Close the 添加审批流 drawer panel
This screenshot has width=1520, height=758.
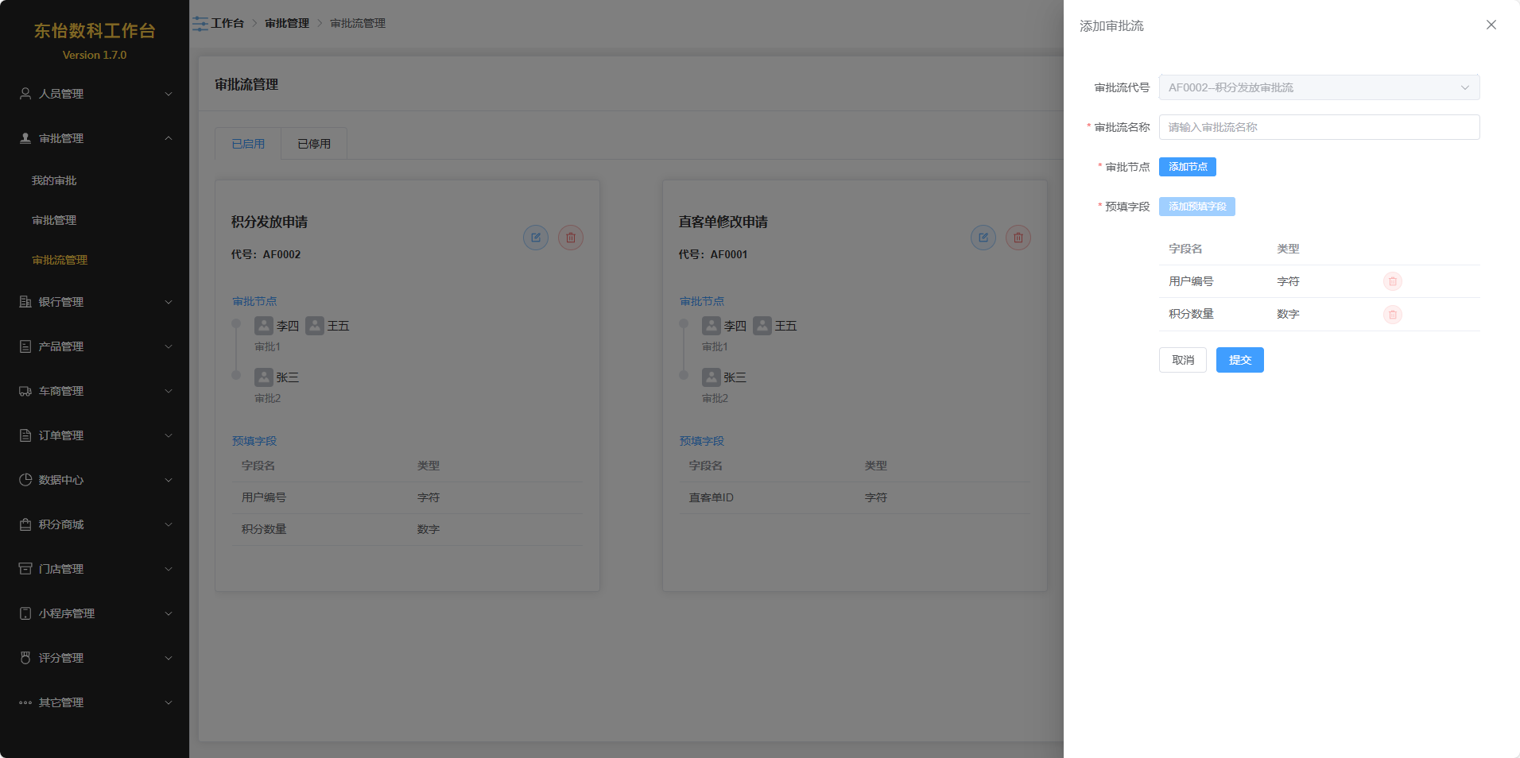(1491, 25)
